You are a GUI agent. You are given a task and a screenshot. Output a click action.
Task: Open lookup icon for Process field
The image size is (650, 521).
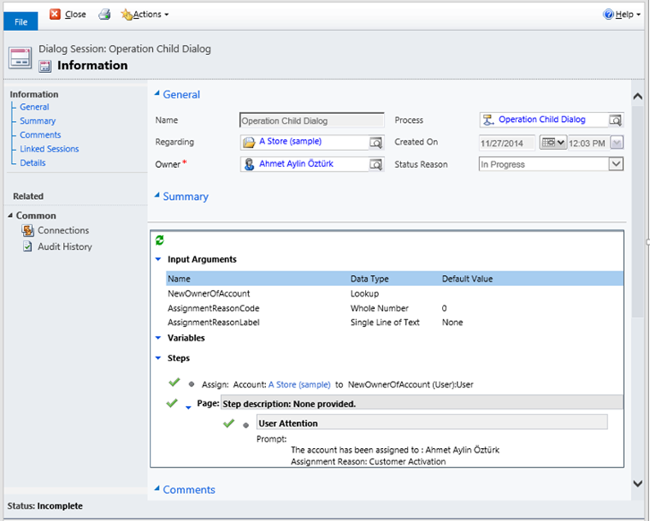[x=615, y=120]
